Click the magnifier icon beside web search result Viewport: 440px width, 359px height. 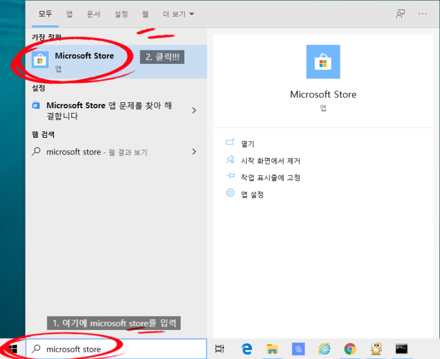[36, 151]
